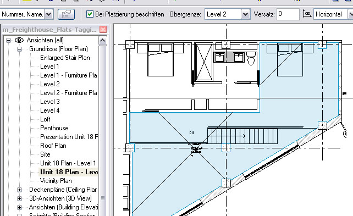This screenshot has width=353, height=216.
Task: Expand the 3D-Ansichten (3D View) branch
Action: pyautogui.click(x=20, y=198)
